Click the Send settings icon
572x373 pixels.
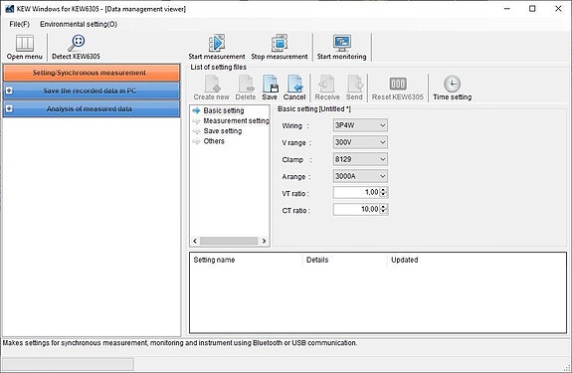point(354,84)
